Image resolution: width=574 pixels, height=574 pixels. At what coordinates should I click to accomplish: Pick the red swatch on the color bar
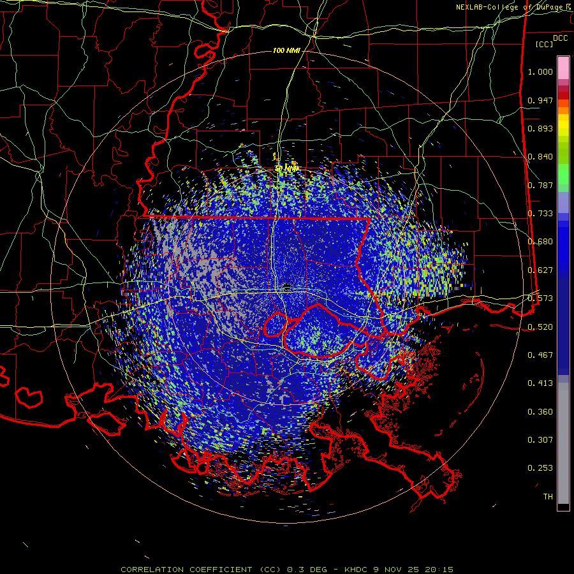click(x=563, y=96)
